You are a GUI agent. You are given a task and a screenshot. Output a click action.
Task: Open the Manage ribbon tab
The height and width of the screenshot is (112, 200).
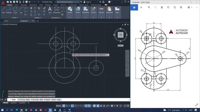pos(48,5)
